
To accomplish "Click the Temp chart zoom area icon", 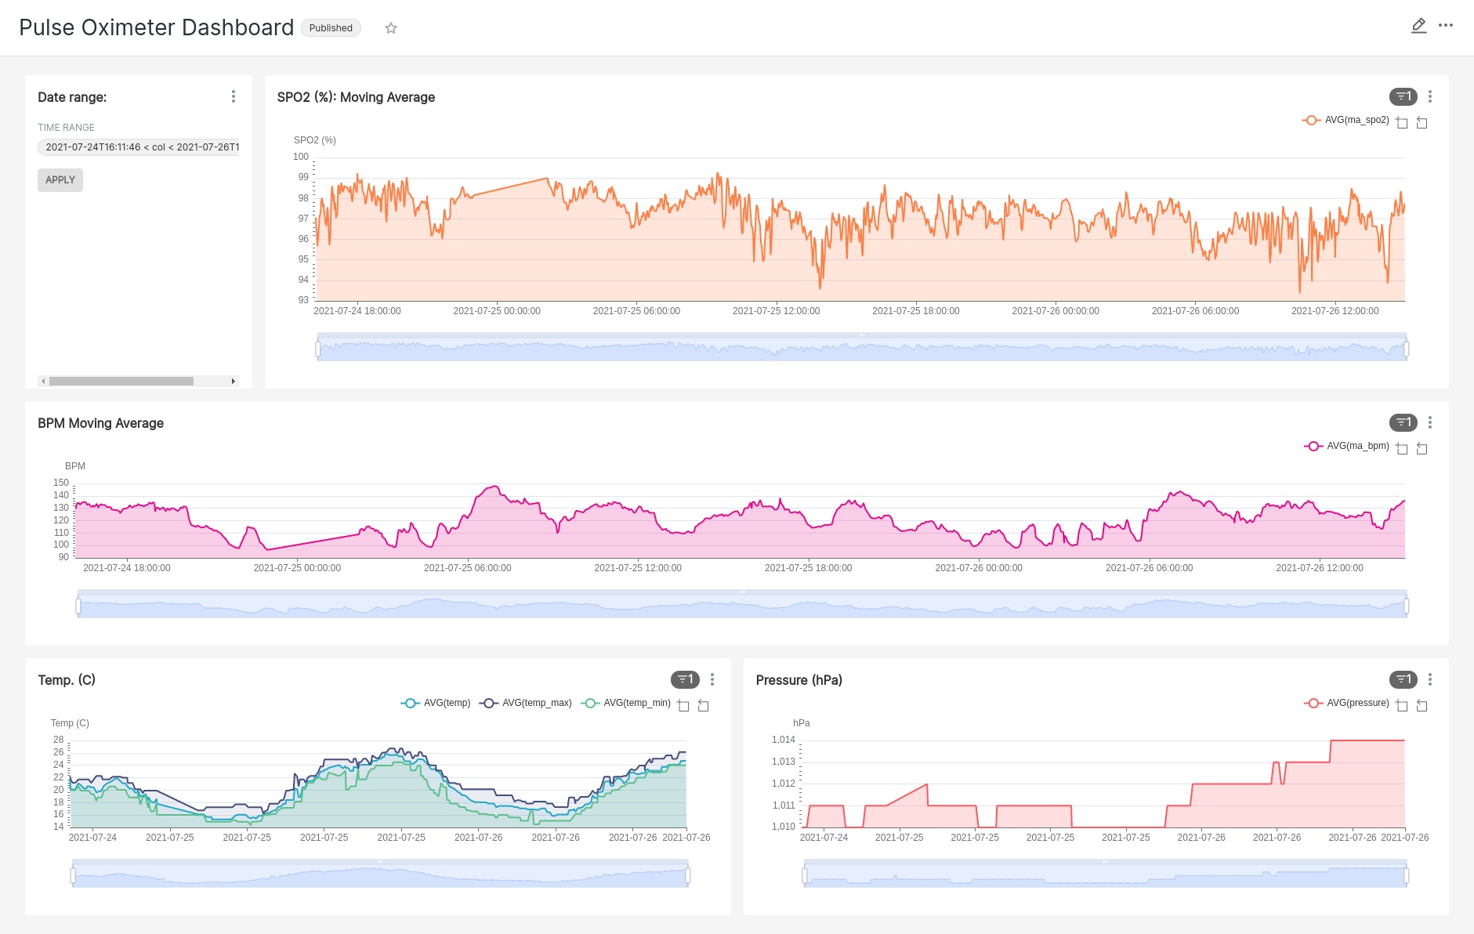I will (683, 705).
